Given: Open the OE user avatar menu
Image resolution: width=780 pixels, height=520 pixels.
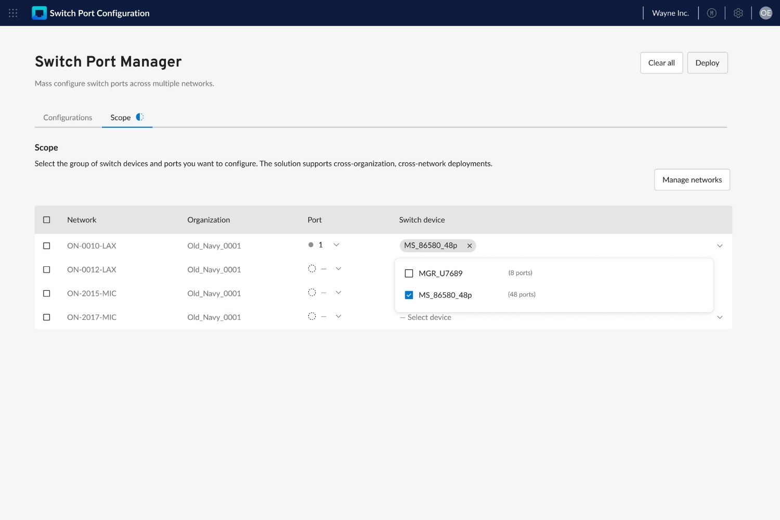Looking at the screenshot, I should pyautogui.click(x=766, y=13).
